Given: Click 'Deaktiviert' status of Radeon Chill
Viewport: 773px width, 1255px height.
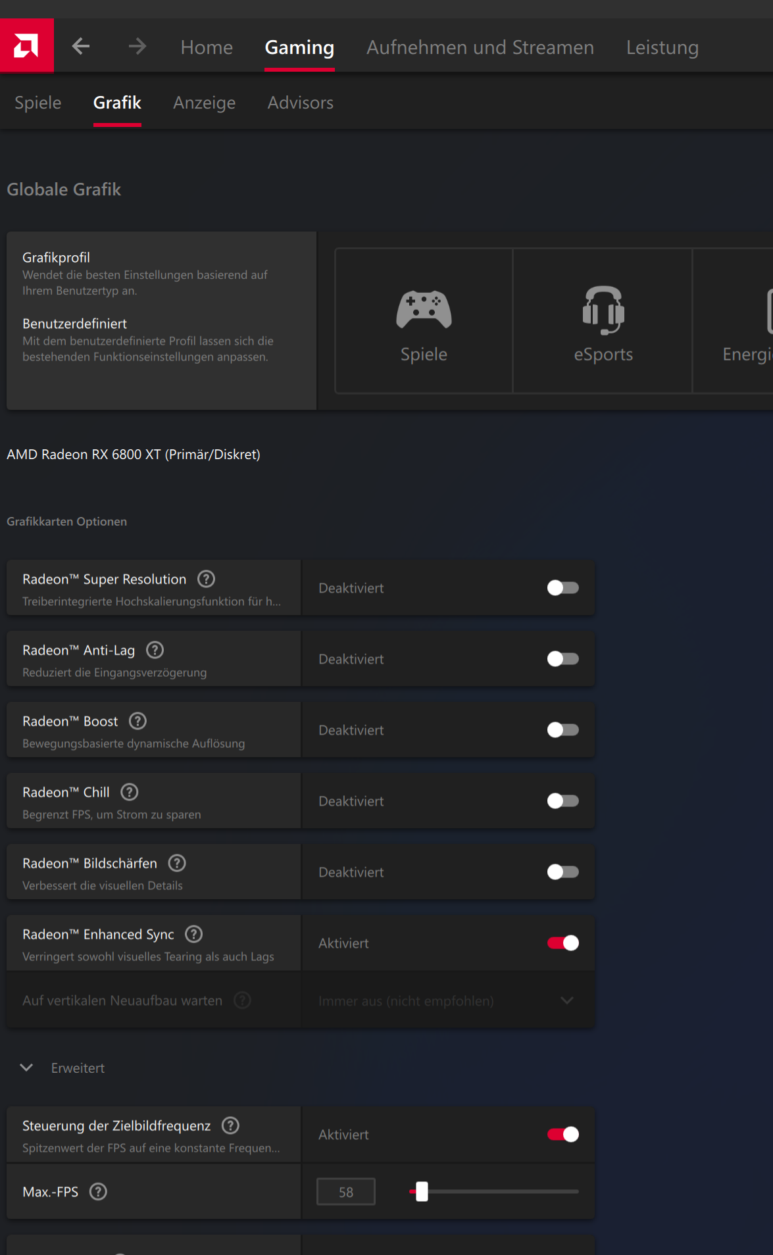Looking at the screenshot, I should coord(351,801).
